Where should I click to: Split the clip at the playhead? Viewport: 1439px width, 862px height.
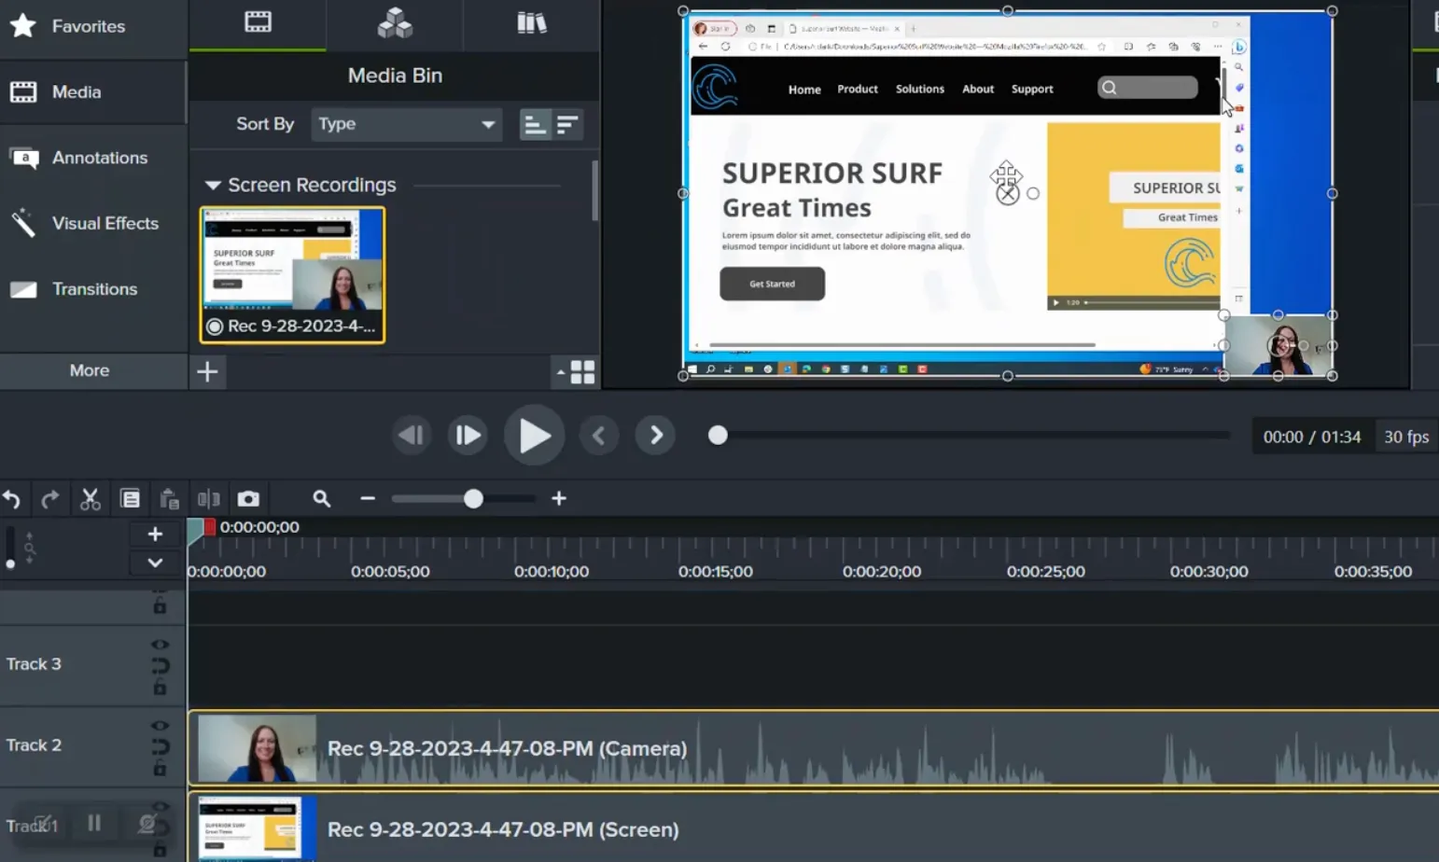tap(208, 499)
